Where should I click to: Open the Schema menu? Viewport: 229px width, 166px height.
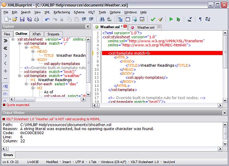click(x=79, y=12)
